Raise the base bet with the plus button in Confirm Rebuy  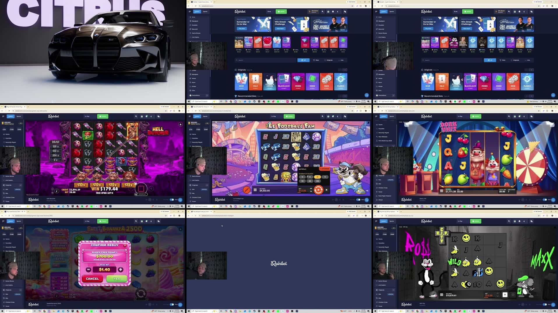[x=121, y=270]
